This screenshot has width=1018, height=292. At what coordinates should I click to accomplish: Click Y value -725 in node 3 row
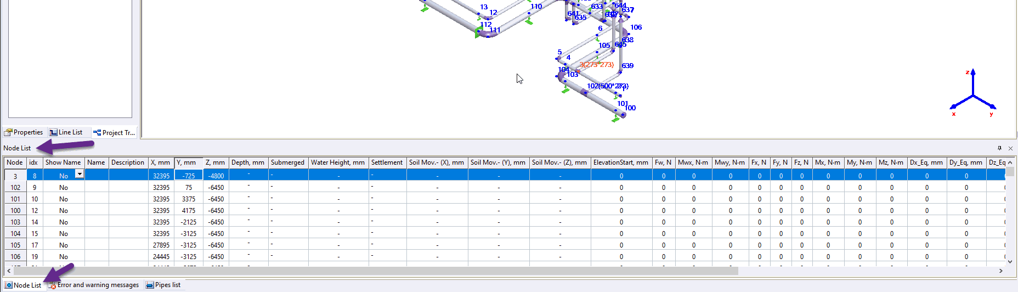click(189, 176)
